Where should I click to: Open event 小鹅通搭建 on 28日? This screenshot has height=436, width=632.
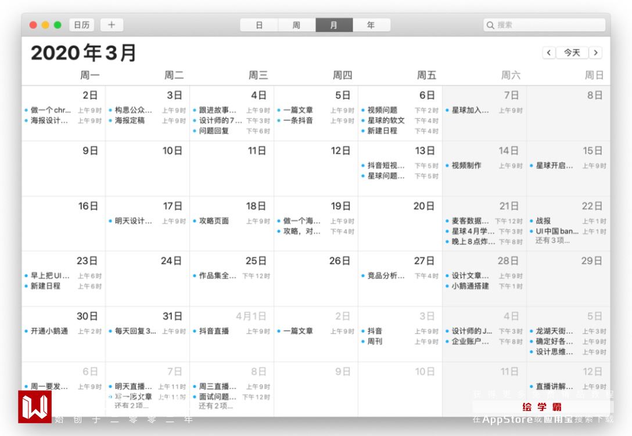click(484, 286)
